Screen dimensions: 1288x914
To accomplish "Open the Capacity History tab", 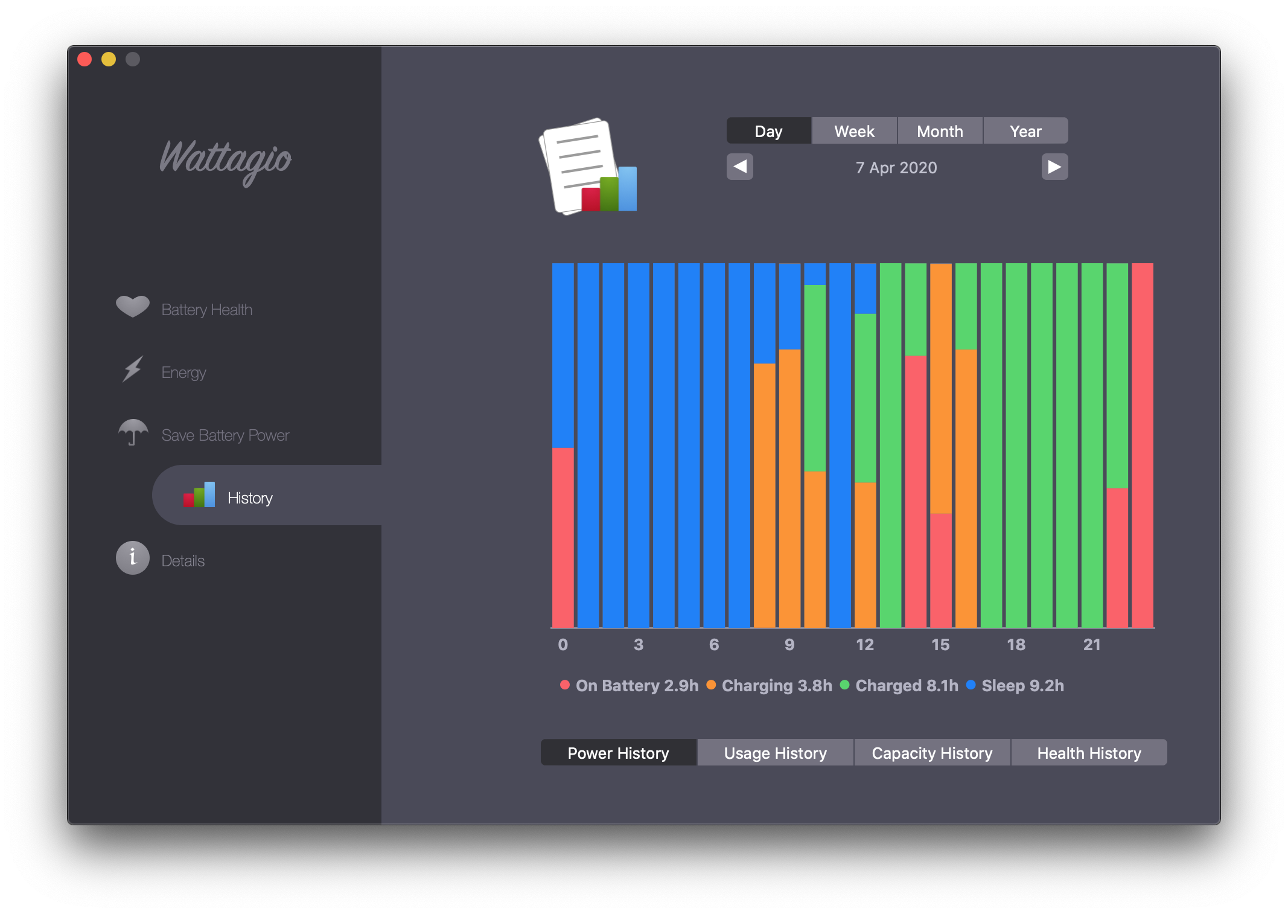I will (932, 753).
